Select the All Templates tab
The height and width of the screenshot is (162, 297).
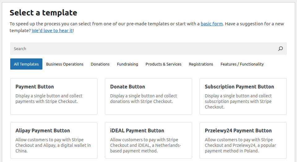coord(26,64)
